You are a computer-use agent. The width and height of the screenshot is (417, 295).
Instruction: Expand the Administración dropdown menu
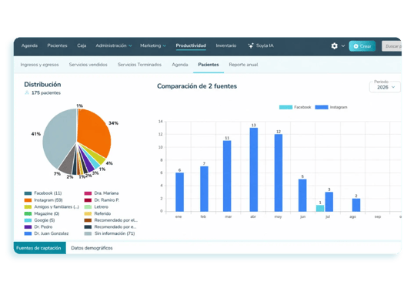pyautogui.click(x=114, y=45)
